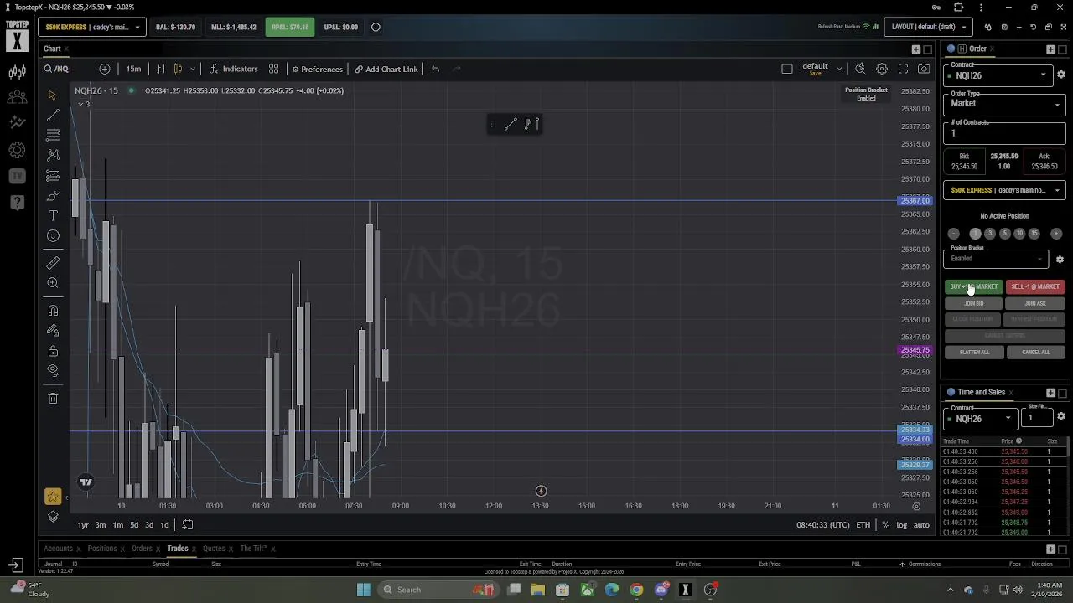Switch to the Accounts tab
Image resolution: width=1073 pixels, height=603 pixels.
[58, 549]
